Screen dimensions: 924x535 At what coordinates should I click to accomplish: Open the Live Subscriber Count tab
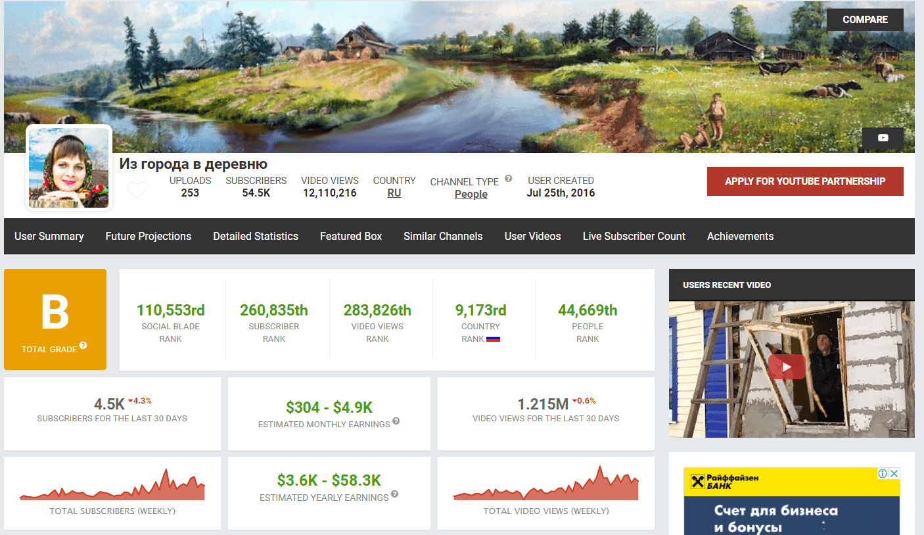coord(634,236)
